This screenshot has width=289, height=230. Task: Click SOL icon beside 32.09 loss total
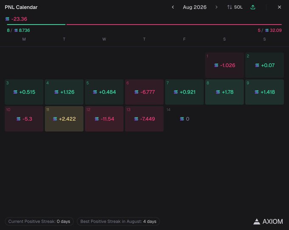point(267,30)
